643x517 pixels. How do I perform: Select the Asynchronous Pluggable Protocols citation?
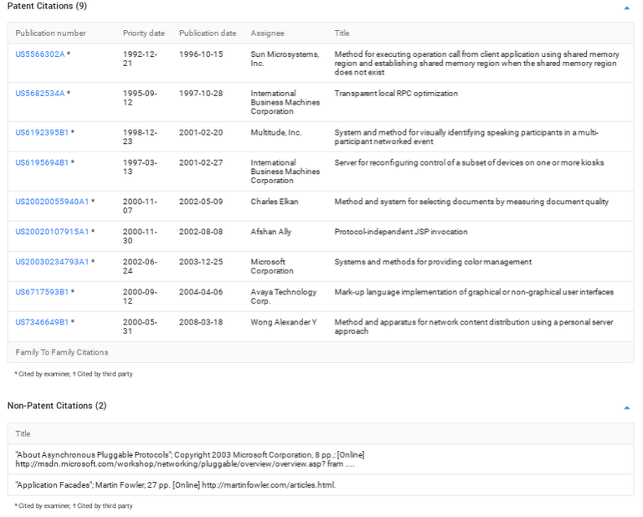[x=189, y=459]
